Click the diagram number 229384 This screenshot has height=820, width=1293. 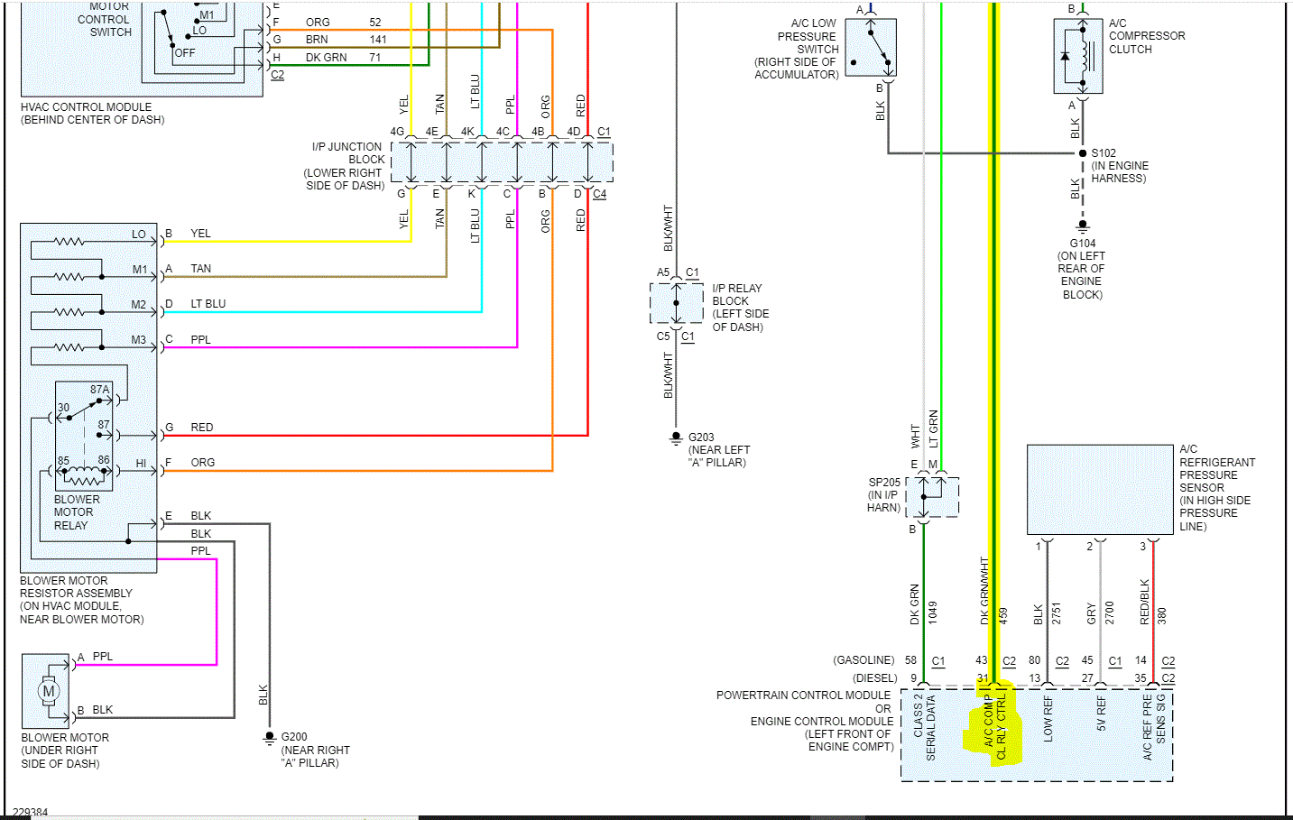30,813
